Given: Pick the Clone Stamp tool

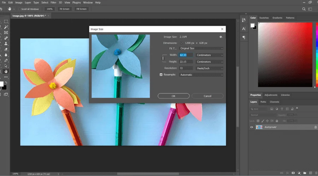Looking at the screenshot, I should tap(6, 44).
